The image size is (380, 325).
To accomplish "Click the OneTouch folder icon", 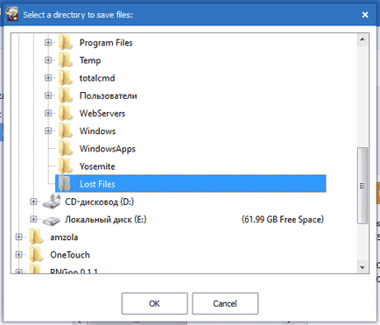I will [x=36, y=255].
